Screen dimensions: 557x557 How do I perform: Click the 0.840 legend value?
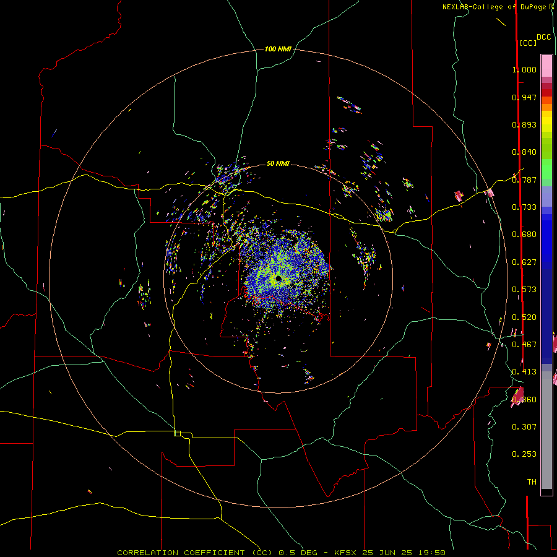pos(524,152)
